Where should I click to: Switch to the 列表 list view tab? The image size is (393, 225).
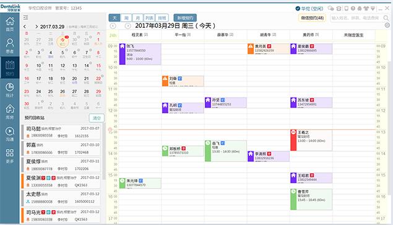149,18
